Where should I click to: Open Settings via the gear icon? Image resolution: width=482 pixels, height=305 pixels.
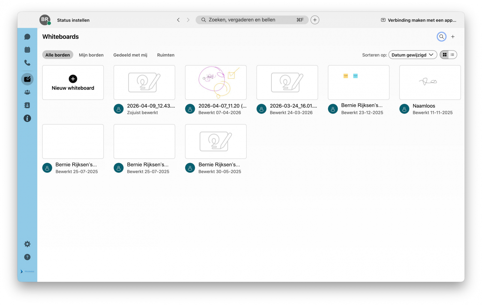27,244
